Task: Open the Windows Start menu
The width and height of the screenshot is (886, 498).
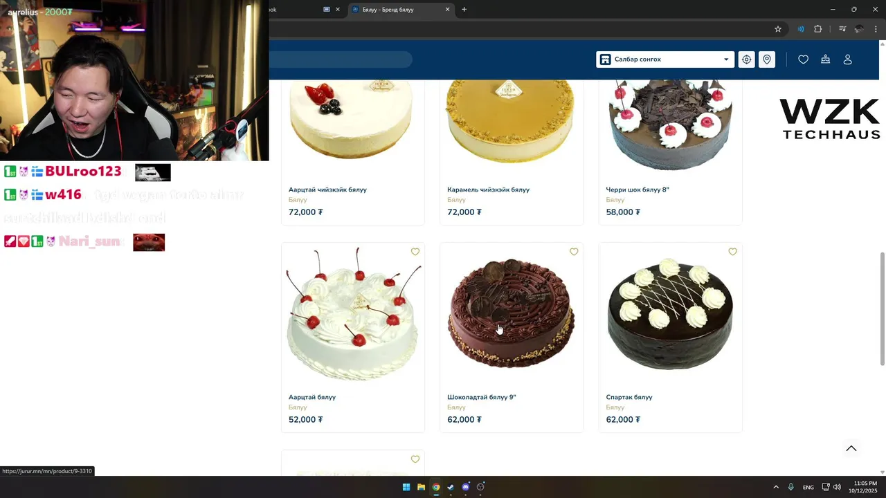Action: coord(406,487)
